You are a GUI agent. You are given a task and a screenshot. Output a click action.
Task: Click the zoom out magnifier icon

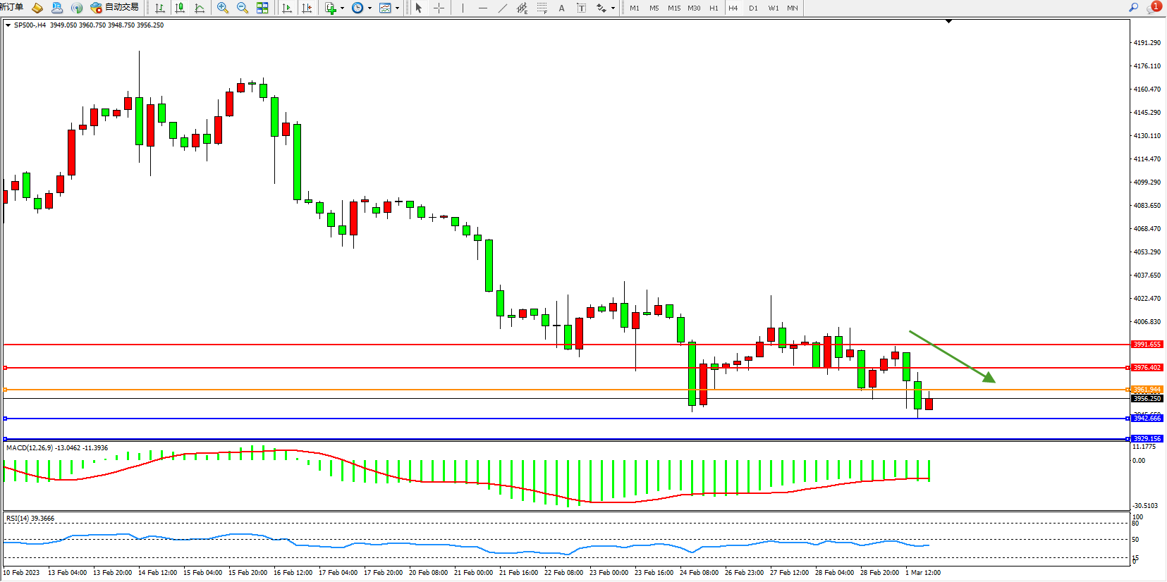243,8
